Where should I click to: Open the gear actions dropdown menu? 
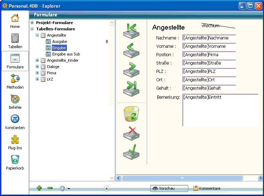tap(64, 188)
